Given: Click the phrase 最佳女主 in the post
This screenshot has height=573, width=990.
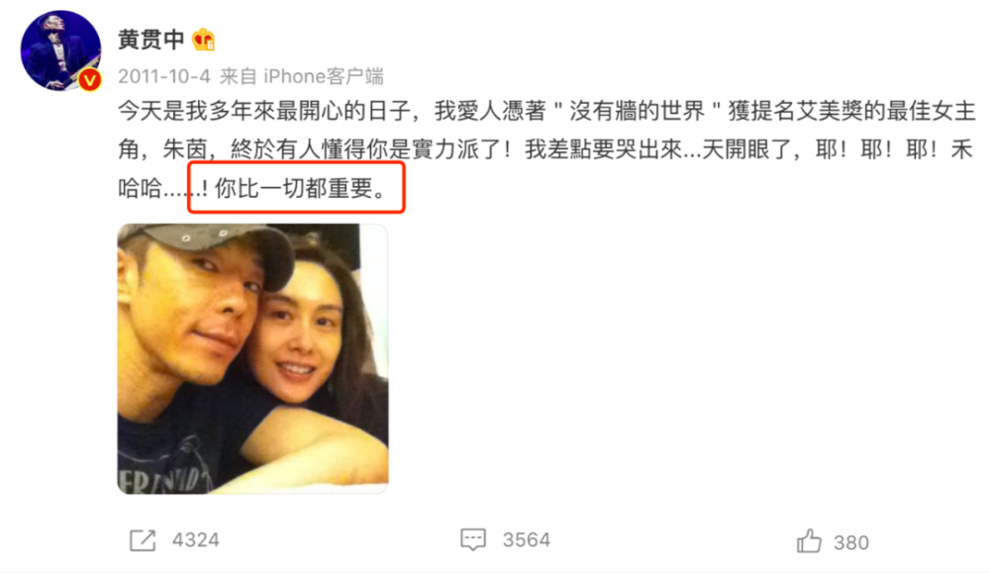Looking at the screenshot, I should [x=932, y=111].
